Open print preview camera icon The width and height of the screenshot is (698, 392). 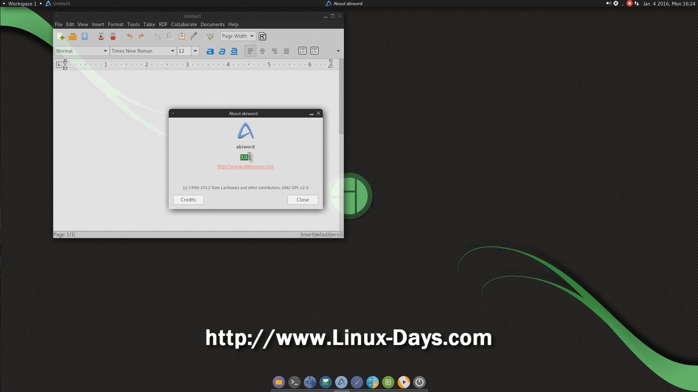(x=101, y=36)
